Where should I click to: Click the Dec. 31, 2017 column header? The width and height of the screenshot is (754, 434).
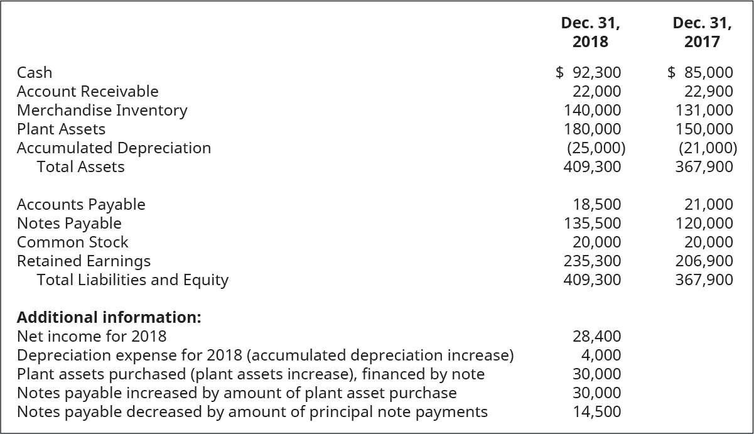click(702, 33)
